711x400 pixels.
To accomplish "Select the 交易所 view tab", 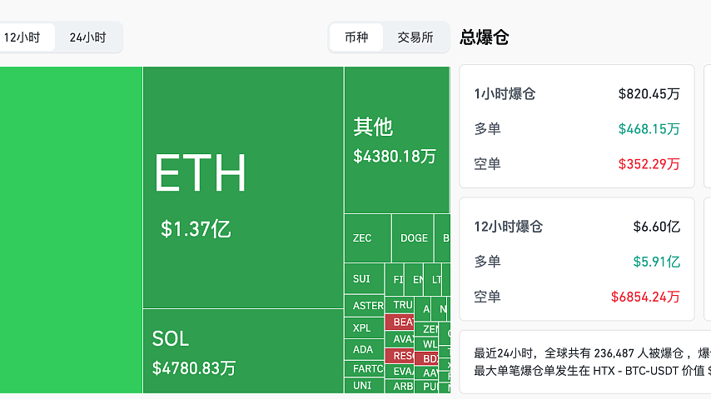I will [x=415, y=37].
